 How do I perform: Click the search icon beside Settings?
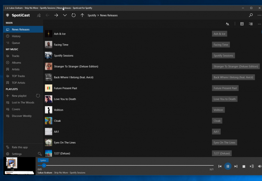[40, 154]
